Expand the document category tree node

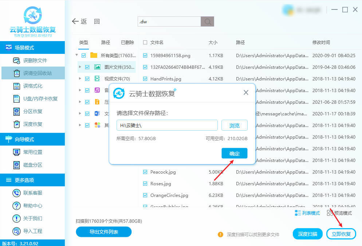pyautogui.click(x=80, y=113)
